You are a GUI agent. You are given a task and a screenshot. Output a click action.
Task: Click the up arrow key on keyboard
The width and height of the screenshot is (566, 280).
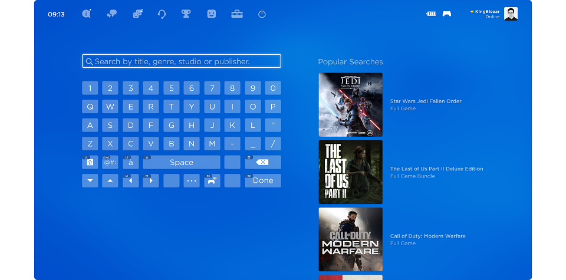pyautogui.click(x=110, y=180)
